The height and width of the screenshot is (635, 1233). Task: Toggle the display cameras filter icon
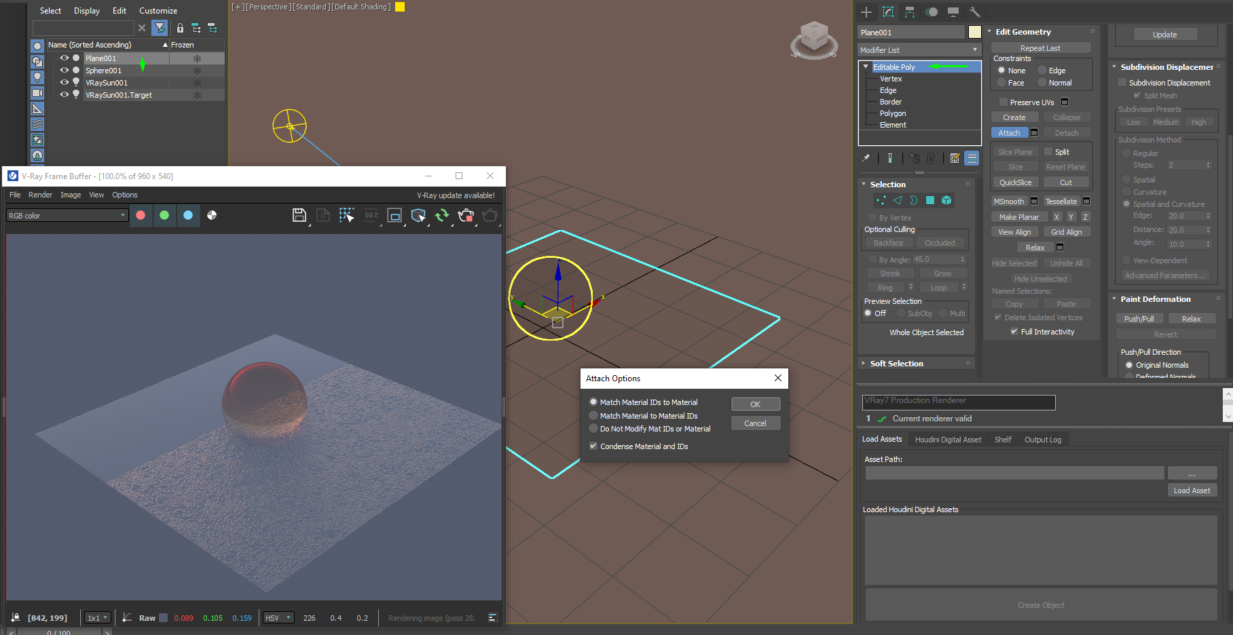tap(37, 93)
